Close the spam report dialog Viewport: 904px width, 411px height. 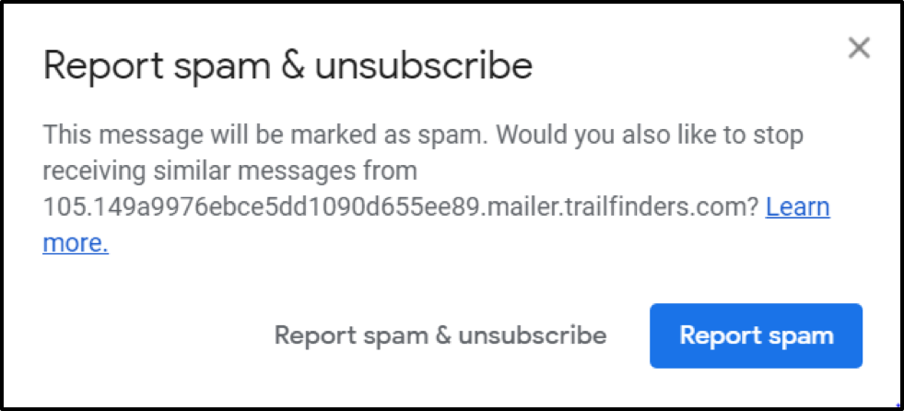(x=859, y=48)
